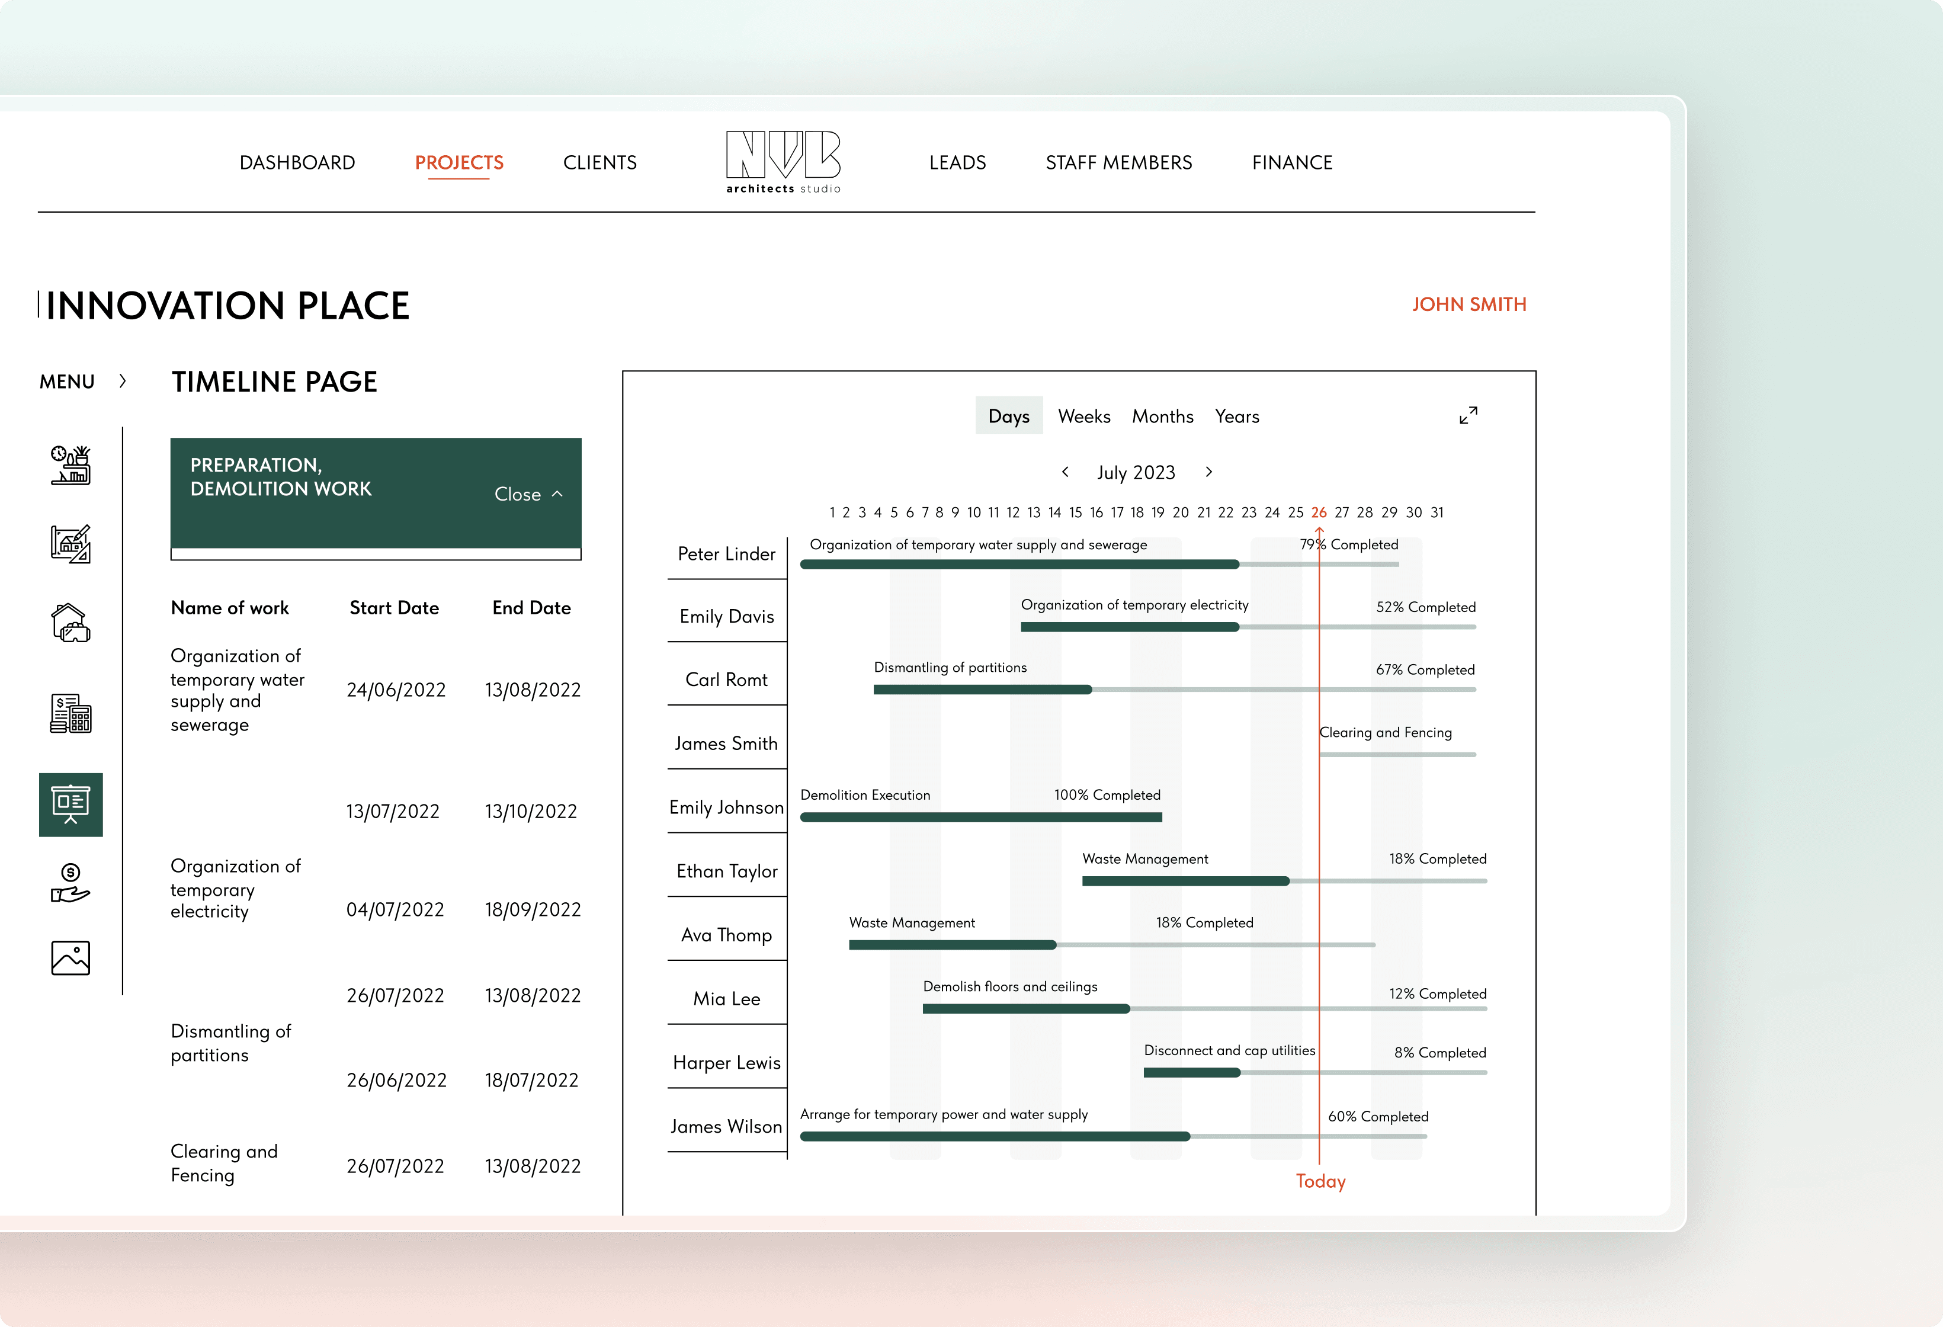The width and height of the screenshot is (1943, 1327).
Task: Switch to Weeks view
Action: 1085,415
